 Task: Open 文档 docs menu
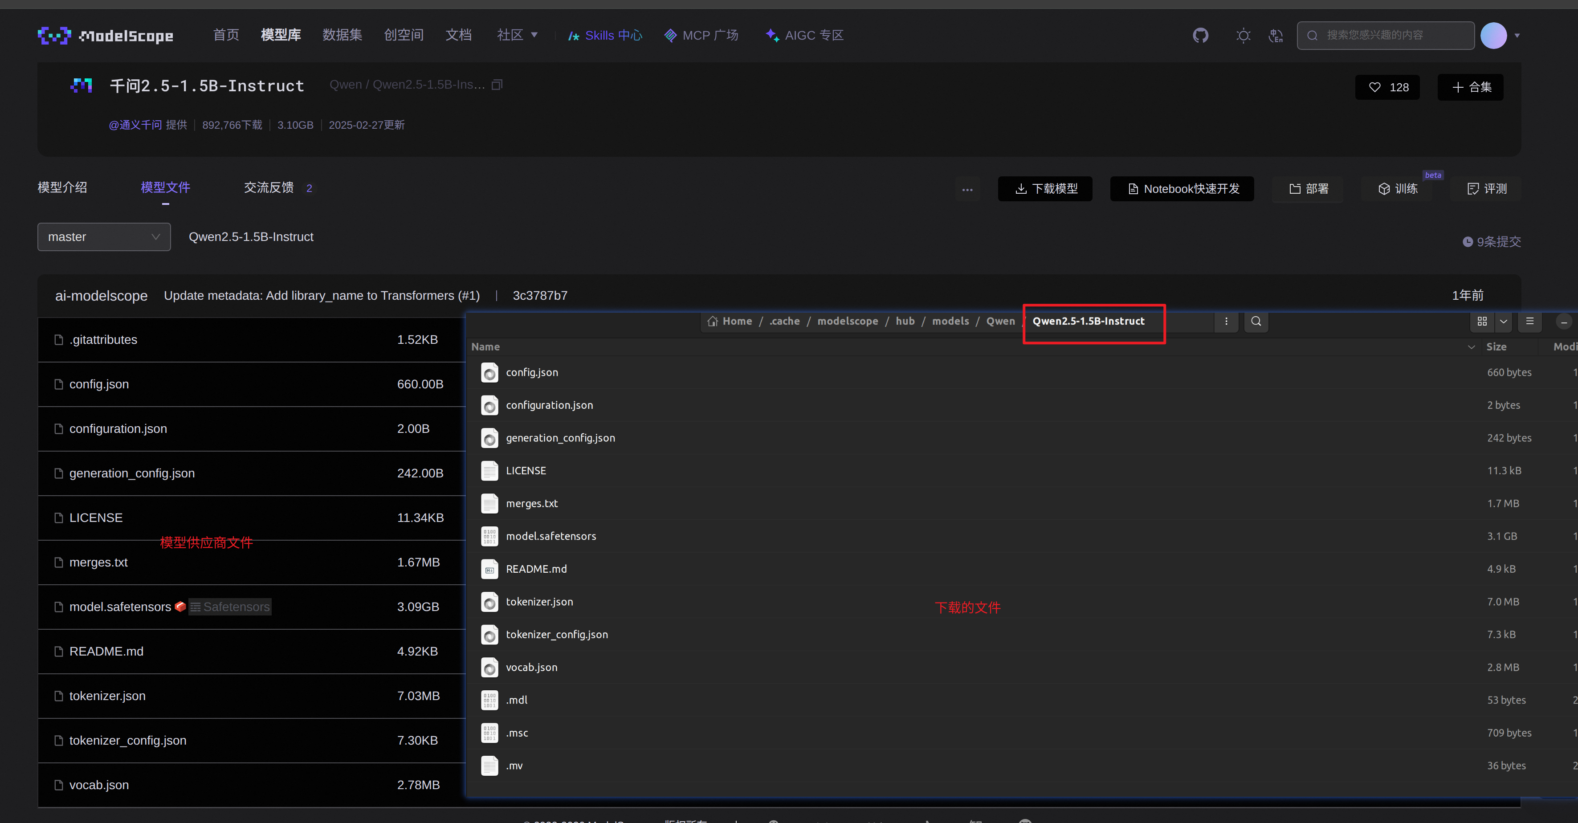click(x=458, y=35)
